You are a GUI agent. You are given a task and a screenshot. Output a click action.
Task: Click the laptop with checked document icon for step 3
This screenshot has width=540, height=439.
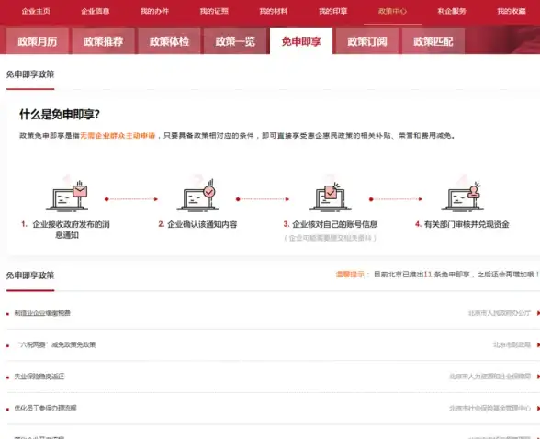[x=330, y=196]
